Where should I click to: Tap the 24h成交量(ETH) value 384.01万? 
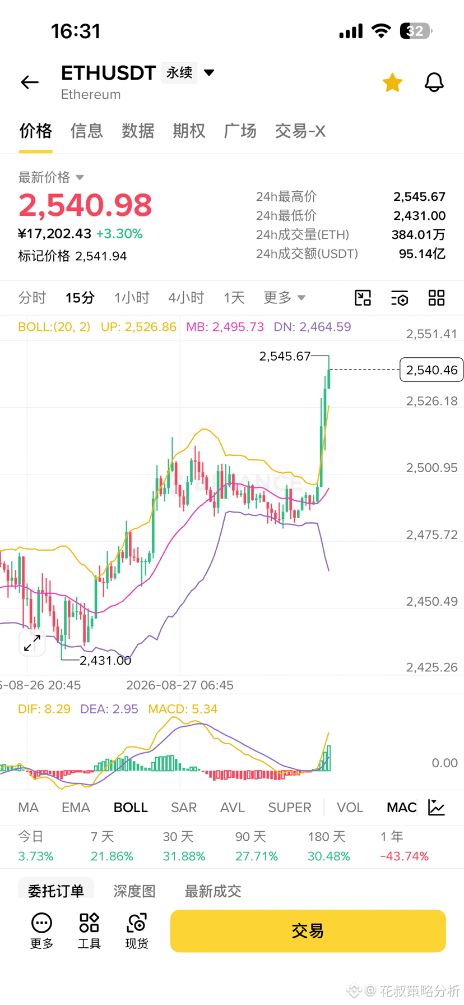419,235
